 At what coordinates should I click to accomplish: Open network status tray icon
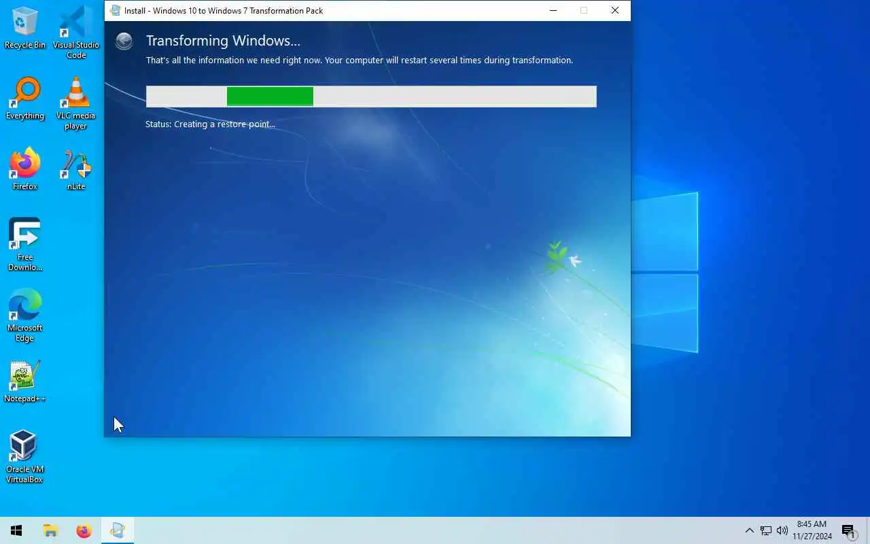[766, 530]
